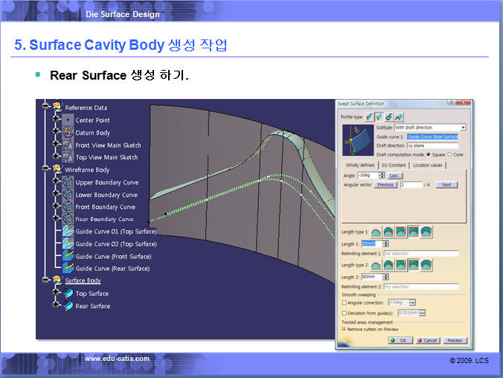Pick the fourth Profile type icon
The width and height of the screenshot is (503, 378).
tap(400, 117)
